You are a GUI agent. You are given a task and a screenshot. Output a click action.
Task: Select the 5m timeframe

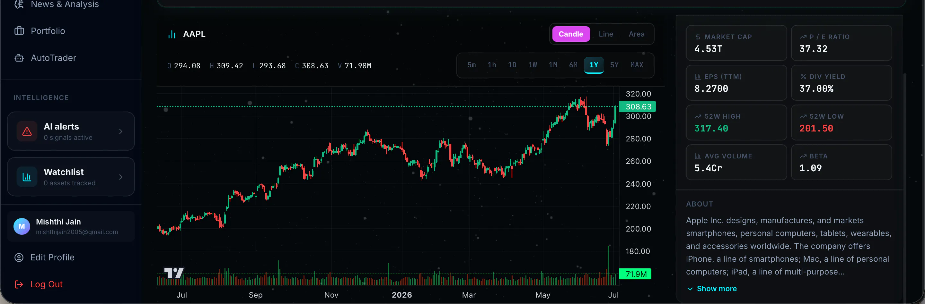[471, 65]
